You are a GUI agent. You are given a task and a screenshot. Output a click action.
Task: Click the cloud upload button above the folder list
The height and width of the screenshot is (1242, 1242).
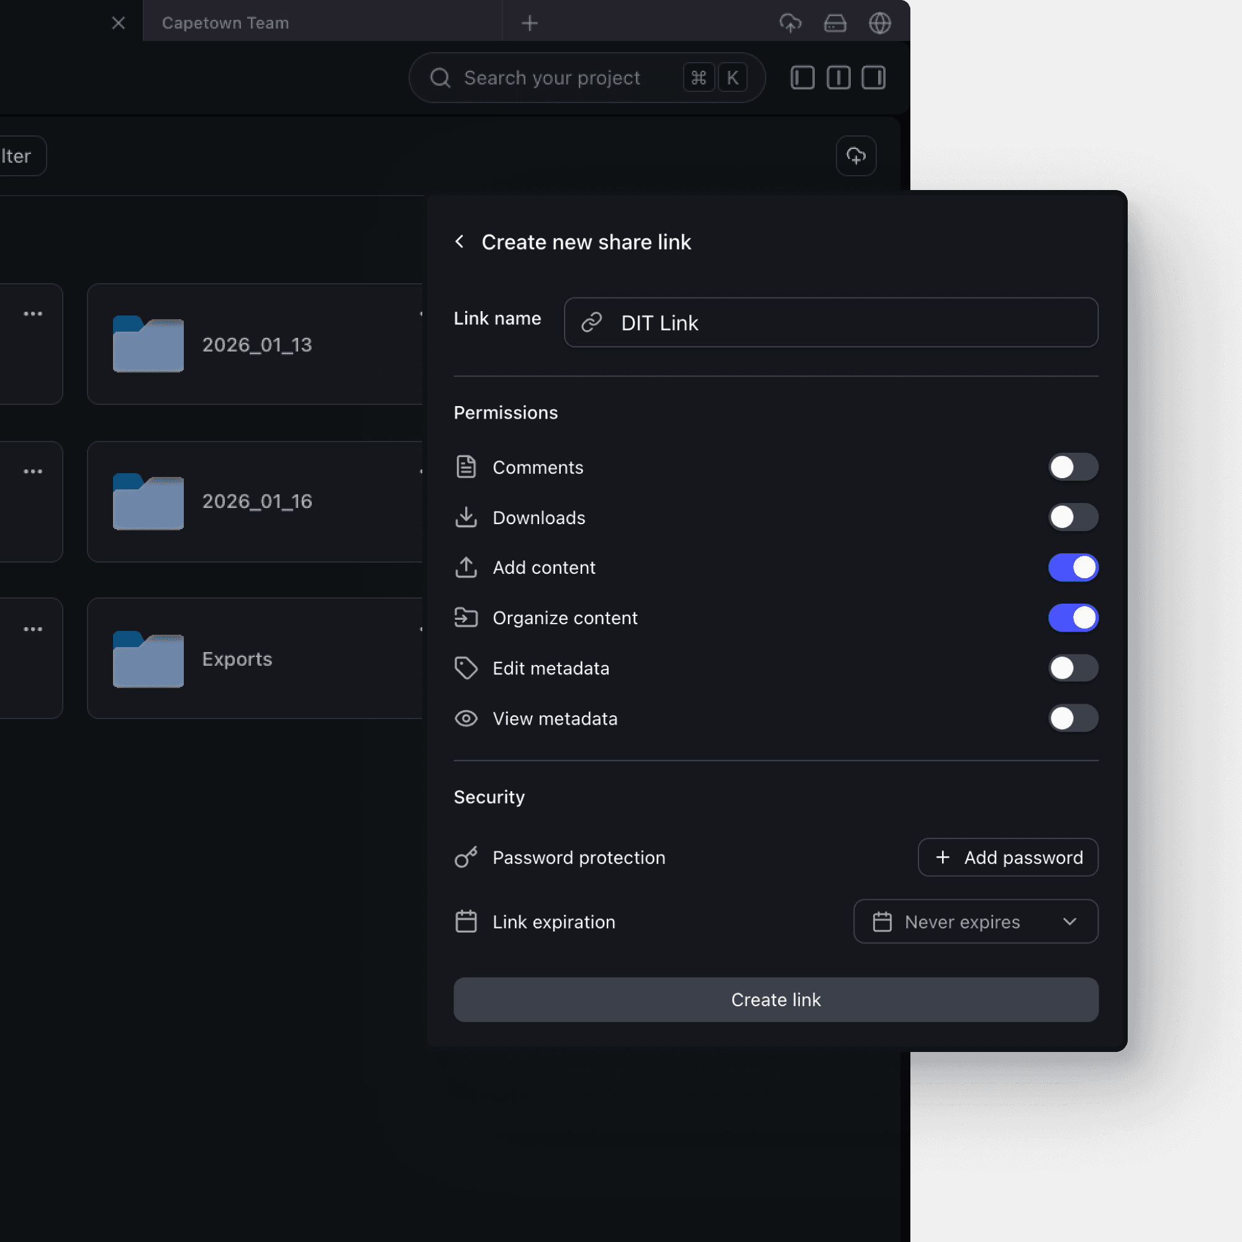(856, 156)
